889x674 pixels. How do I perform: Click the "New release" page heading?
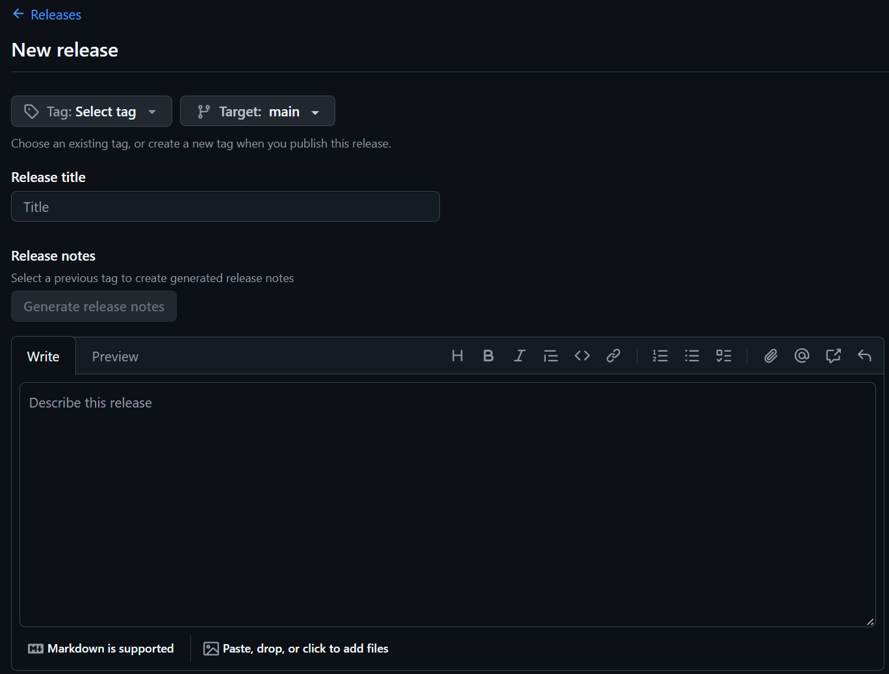(65, 50)
